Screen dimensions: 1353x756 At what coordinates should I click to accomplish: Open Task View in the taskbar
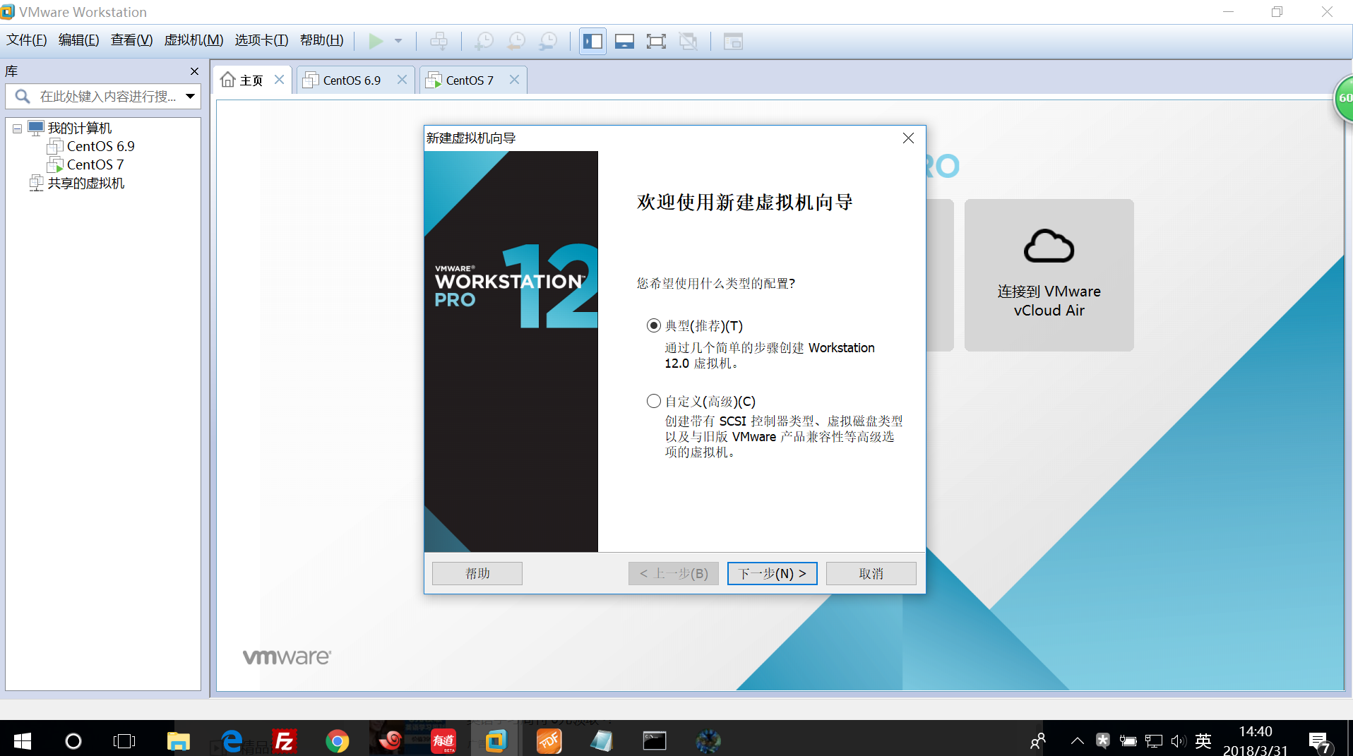click(x=124, y=740)
